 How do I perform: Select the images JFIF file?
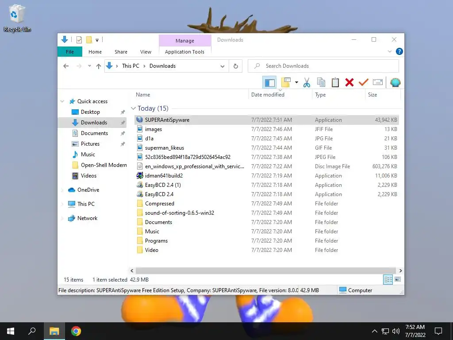(266, 129)
